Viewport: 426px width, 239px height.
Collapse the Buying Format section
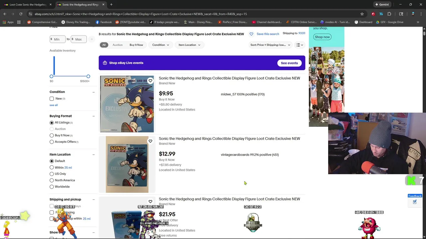[x=94, y=116]
